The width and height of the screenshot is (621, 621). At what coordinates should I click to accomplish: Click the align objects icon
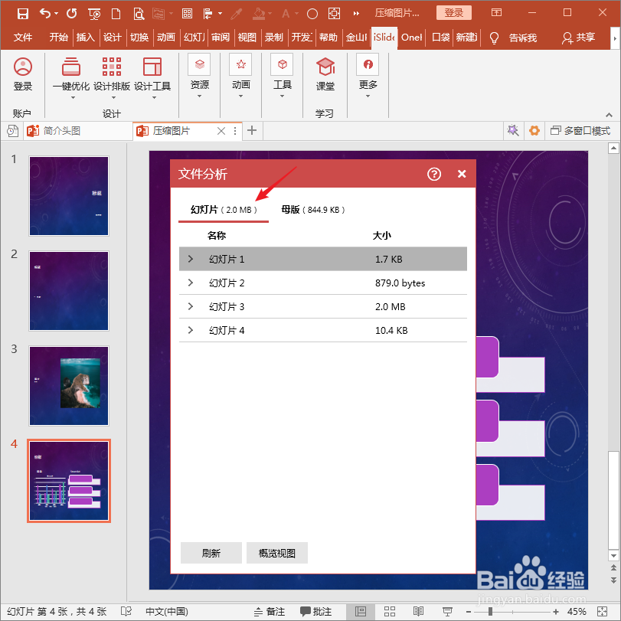pyautogui.click(x=208, y=14)
